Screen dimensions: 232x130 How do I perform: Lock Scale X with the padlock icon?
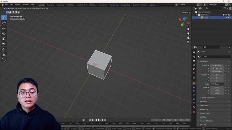(x=225, y=87)
